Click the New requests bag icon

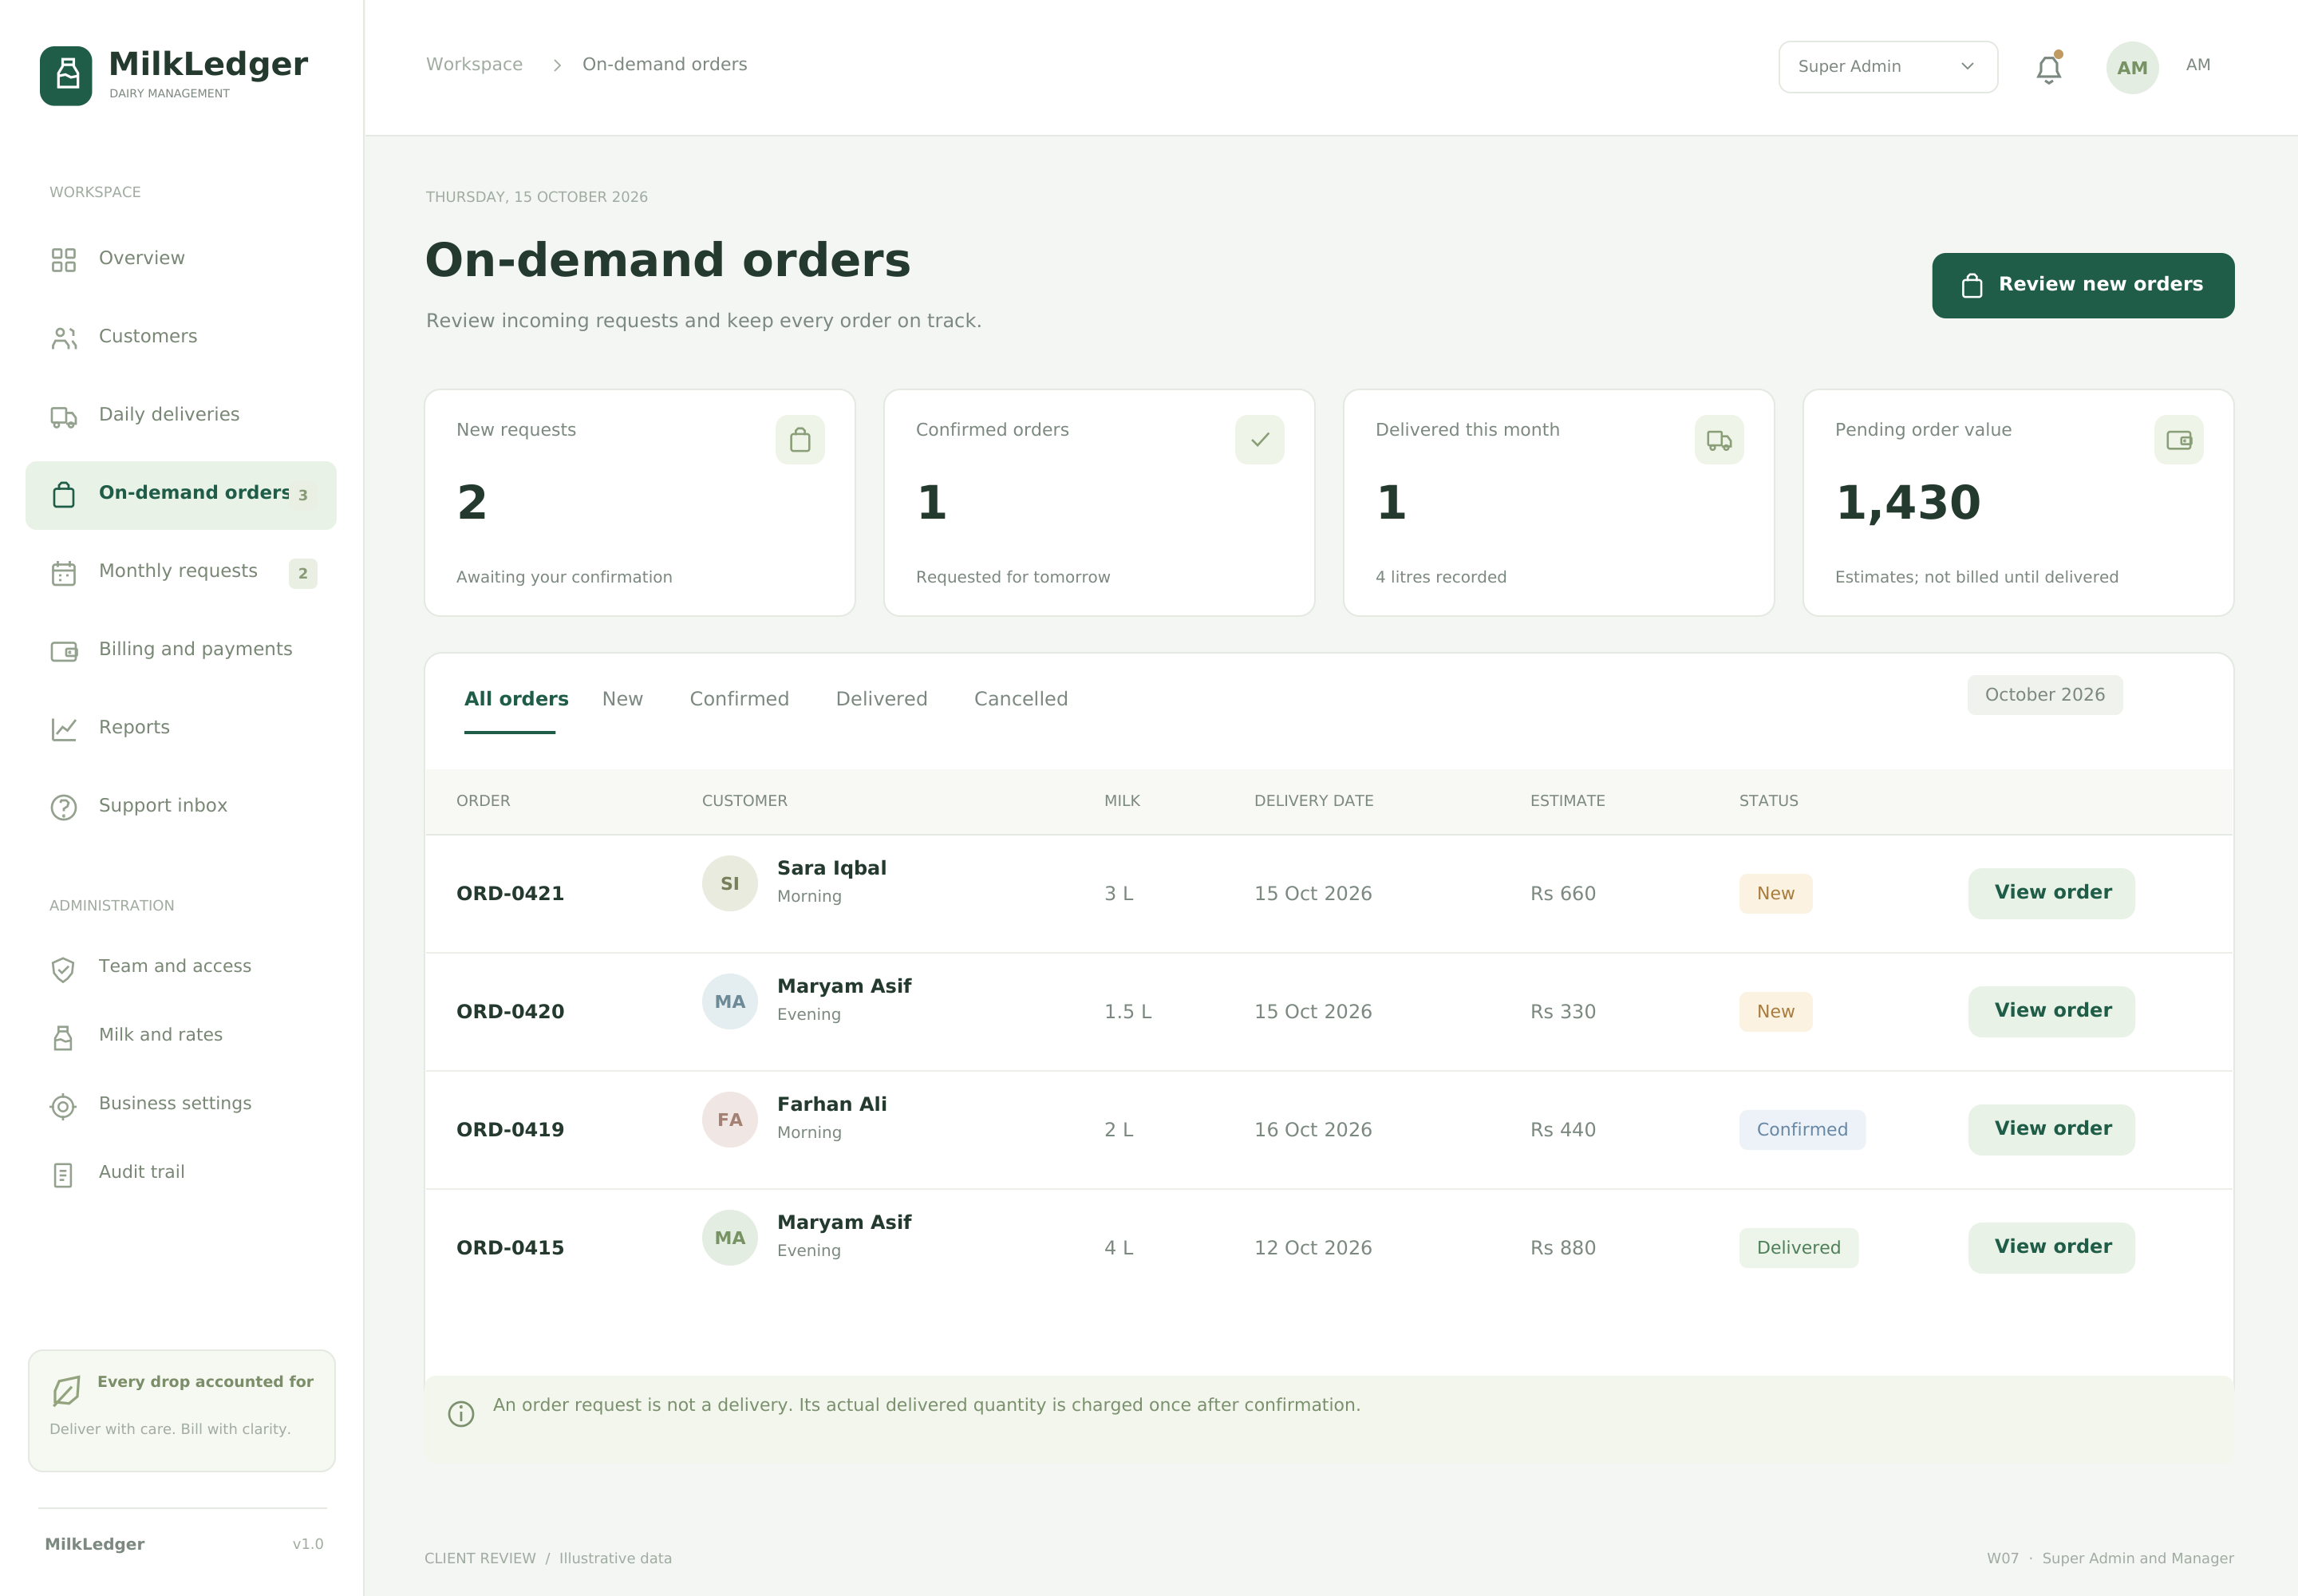[x=800, y=440]
